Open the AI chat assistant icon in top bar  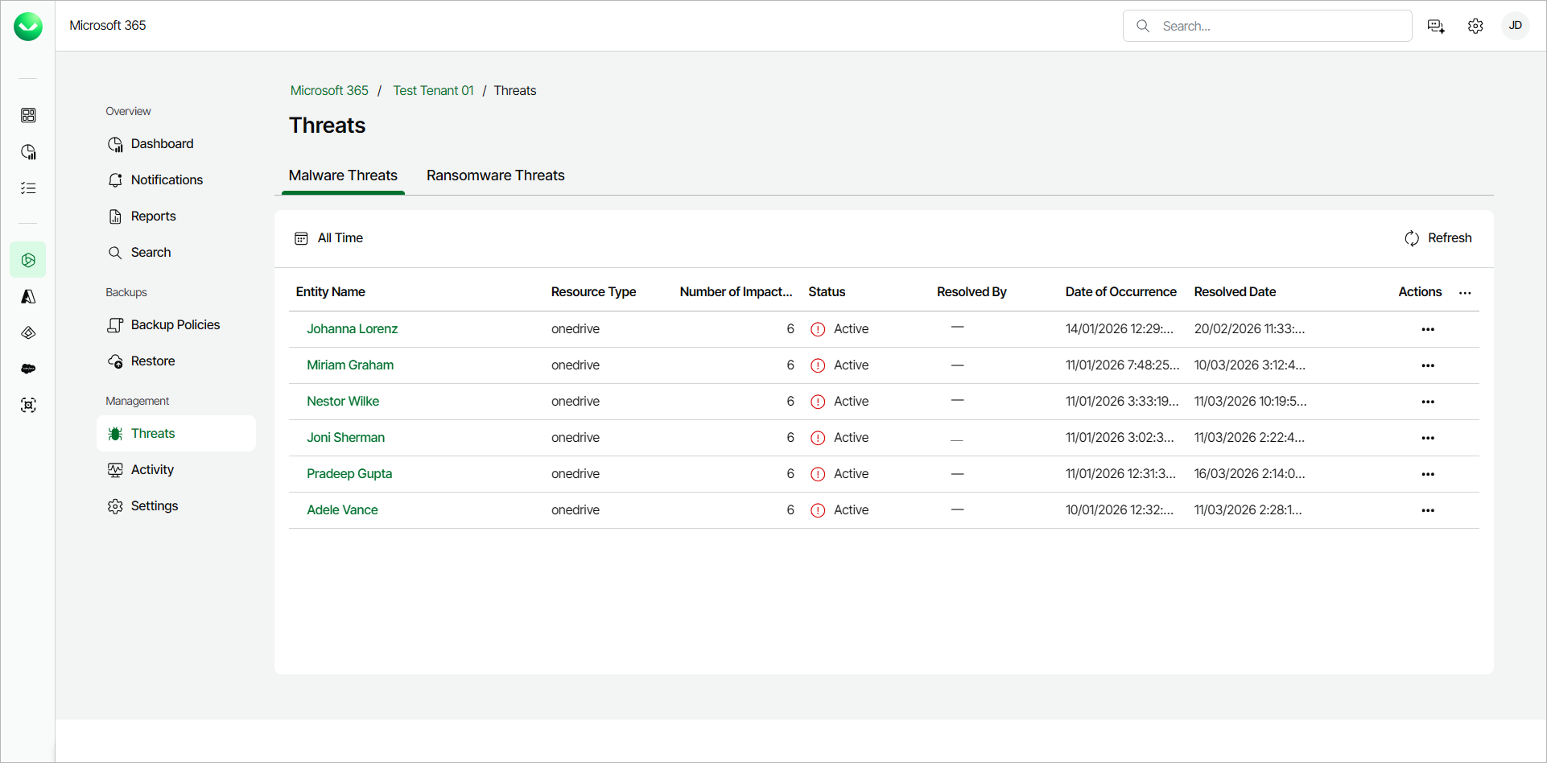1436,26
